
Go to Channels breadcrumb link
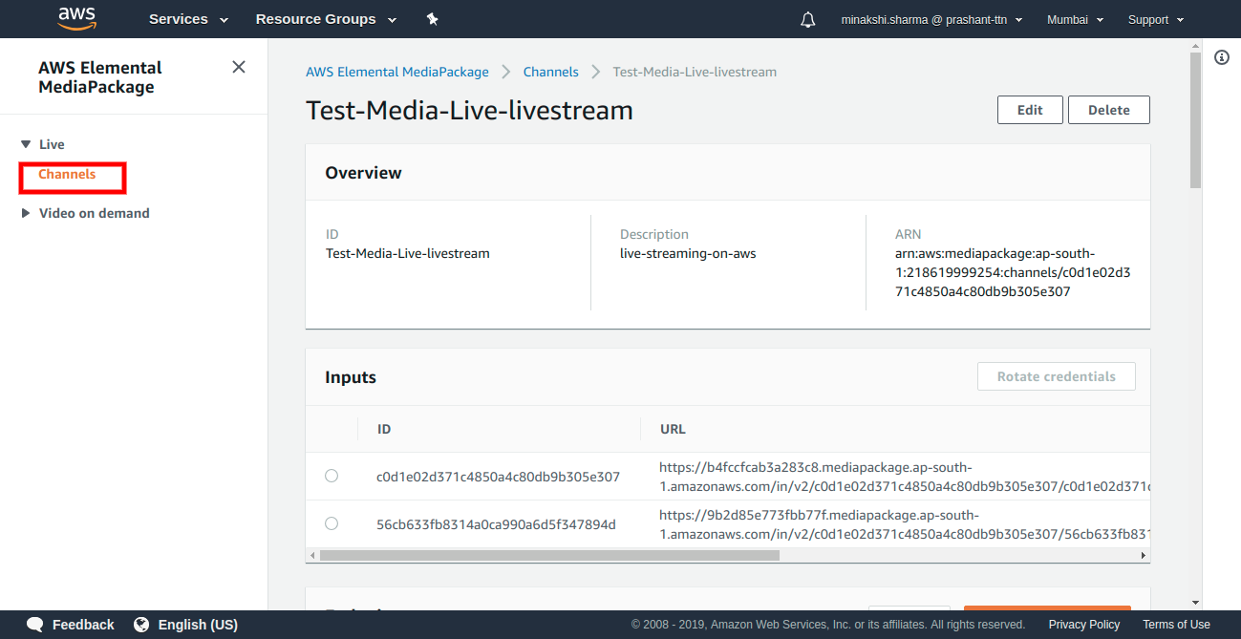click(x=551, y=72)
